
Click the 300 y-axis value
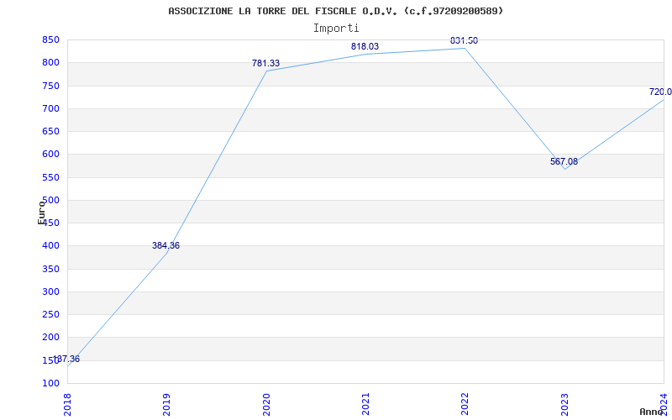coord(50,291)
